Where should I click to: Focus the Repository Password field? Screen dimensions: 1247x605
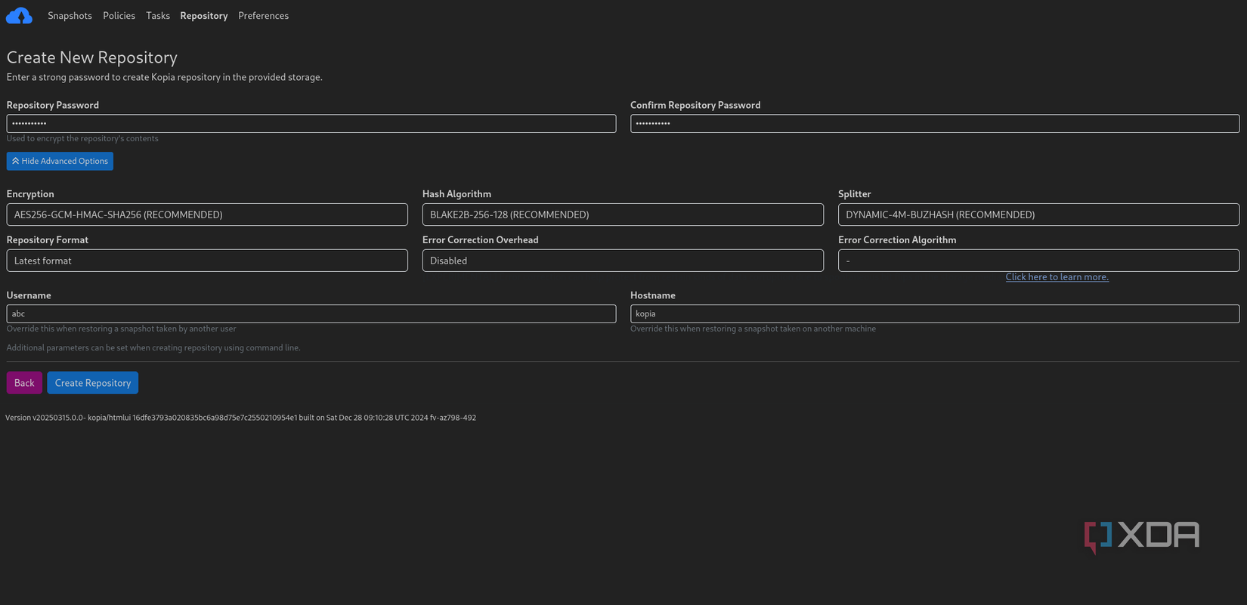coord(311,124)
